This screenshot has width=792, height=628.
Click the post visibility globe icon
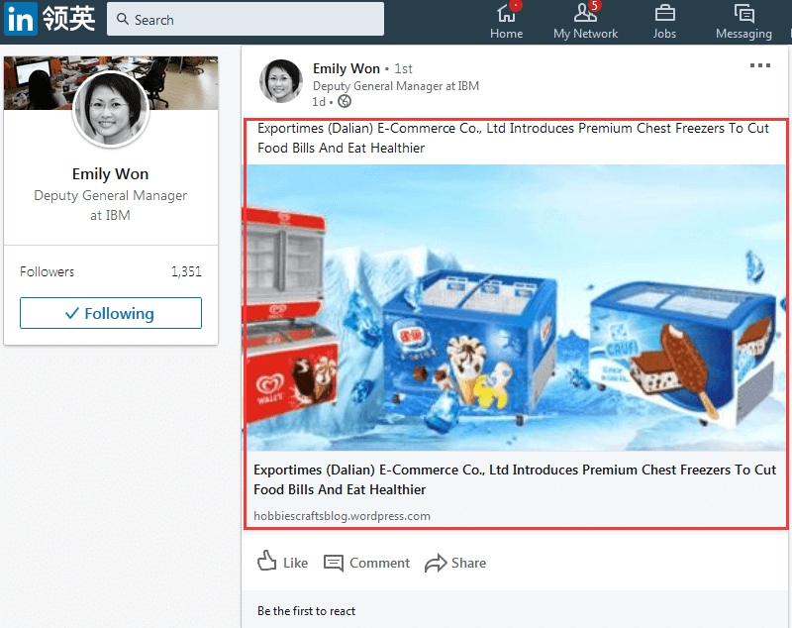coord(345,101)
